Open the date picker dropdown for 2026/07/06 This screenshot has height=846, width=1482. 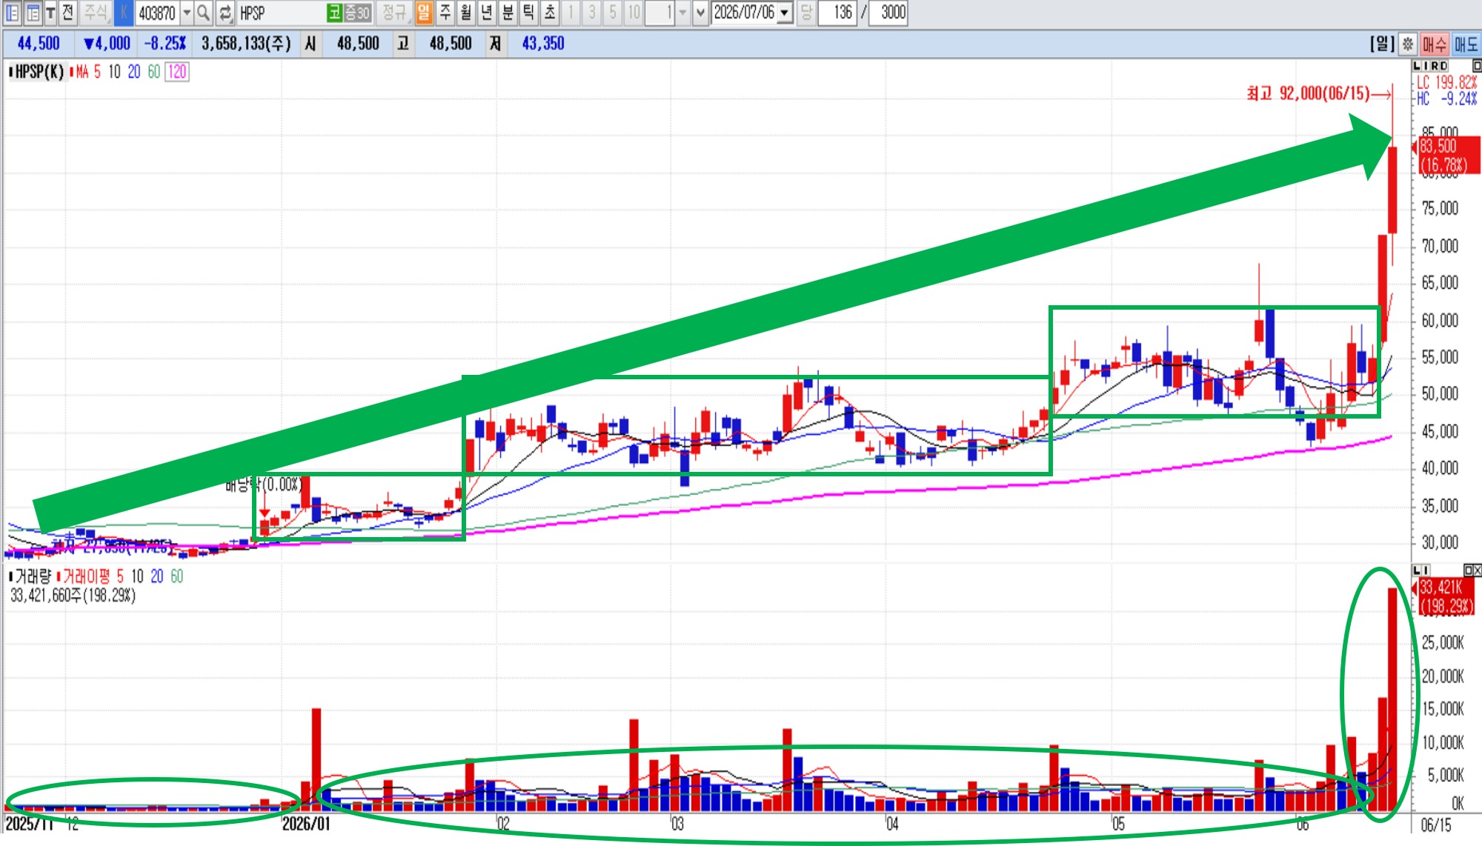(x=785, y=13)
